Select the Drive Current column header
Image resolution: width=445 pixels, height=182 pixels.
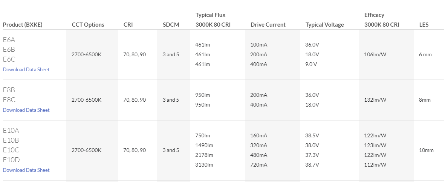[268, 25]
